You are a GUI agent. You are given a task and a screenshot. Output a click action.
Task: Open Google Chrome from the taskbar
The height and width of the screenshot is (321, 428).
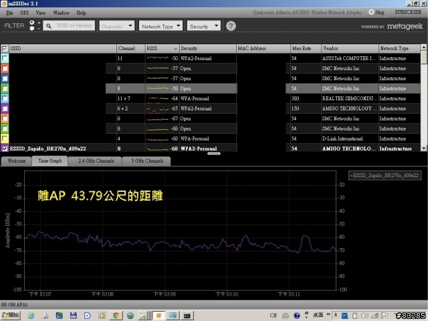(116, 316)
